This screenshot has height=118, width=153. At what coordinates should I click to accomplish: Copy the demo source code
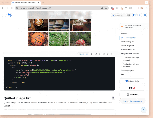pyautogui.click(x=100, y=54)
